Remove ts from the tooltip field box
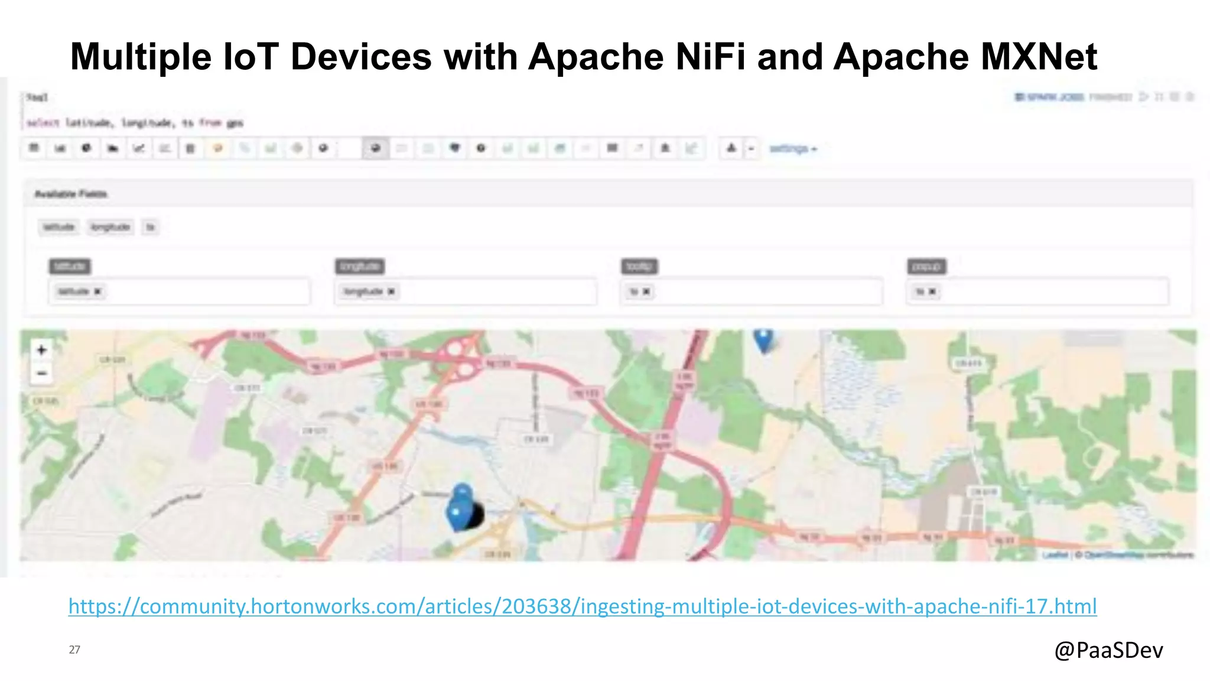 click(x=646, y=291)
